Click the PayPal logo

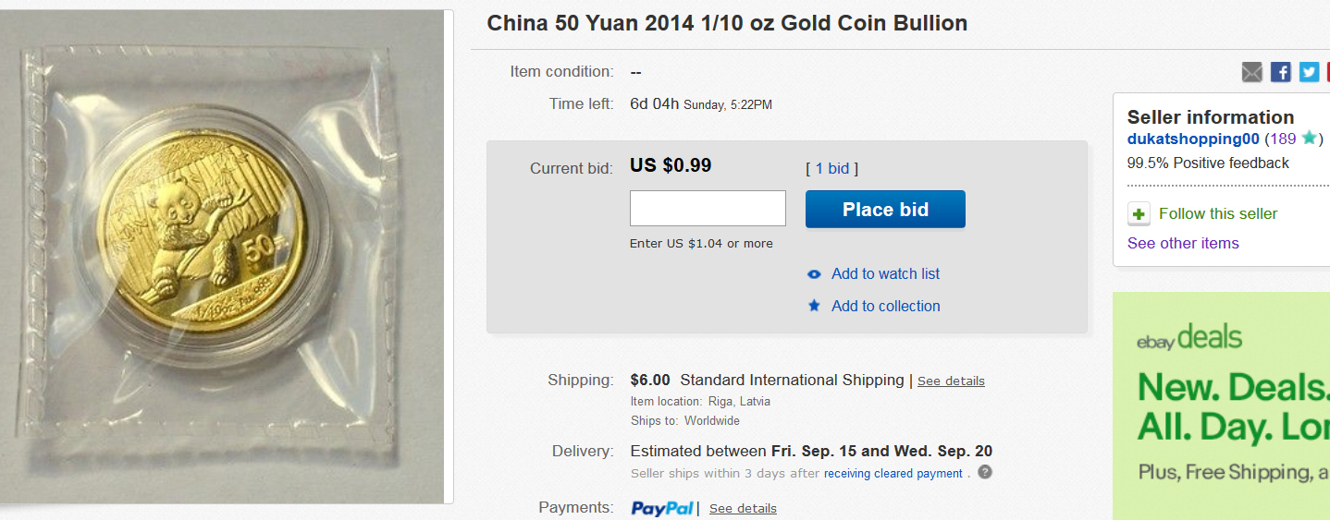661,508
